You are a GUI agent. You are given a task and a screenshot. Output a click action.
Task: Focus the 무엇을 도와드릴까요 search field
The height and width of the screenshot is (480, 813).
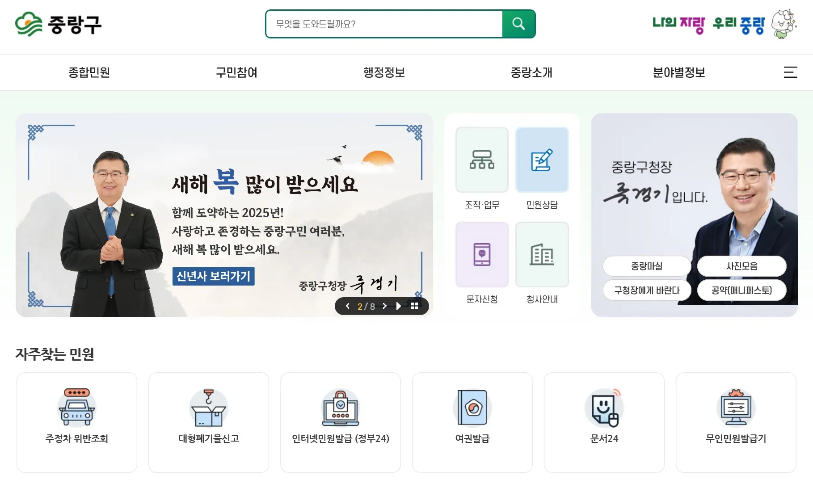coord(384,24)
